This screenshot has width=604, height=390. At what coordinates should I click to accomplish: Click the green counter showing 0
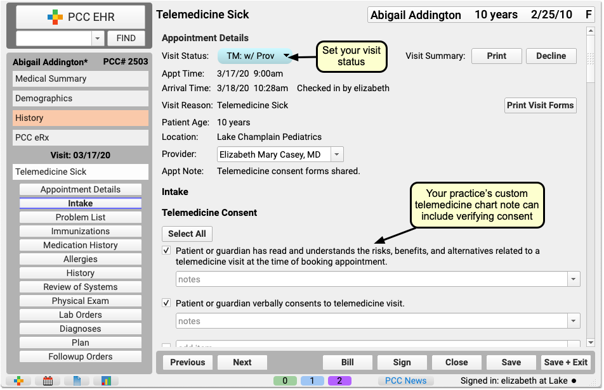click(x=285, y=381)
